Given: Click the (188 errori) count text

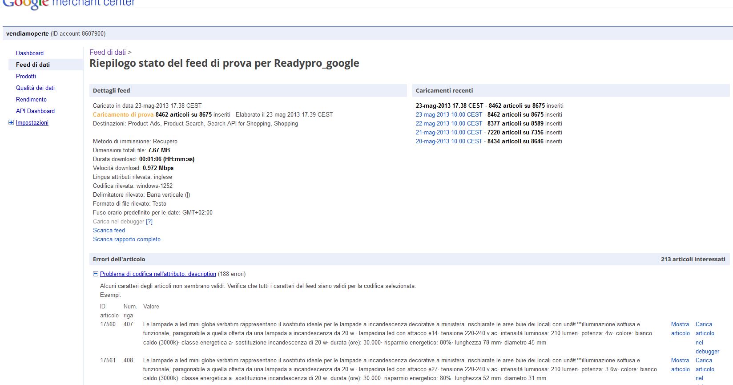Looking at the screenshot, I should pos(232,274).
